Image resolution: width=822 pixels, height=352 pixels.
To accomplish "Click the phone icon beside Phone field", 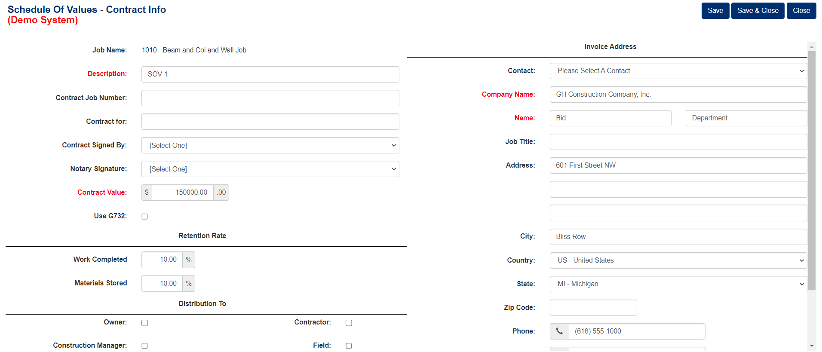I will click(x=559, y=331).
